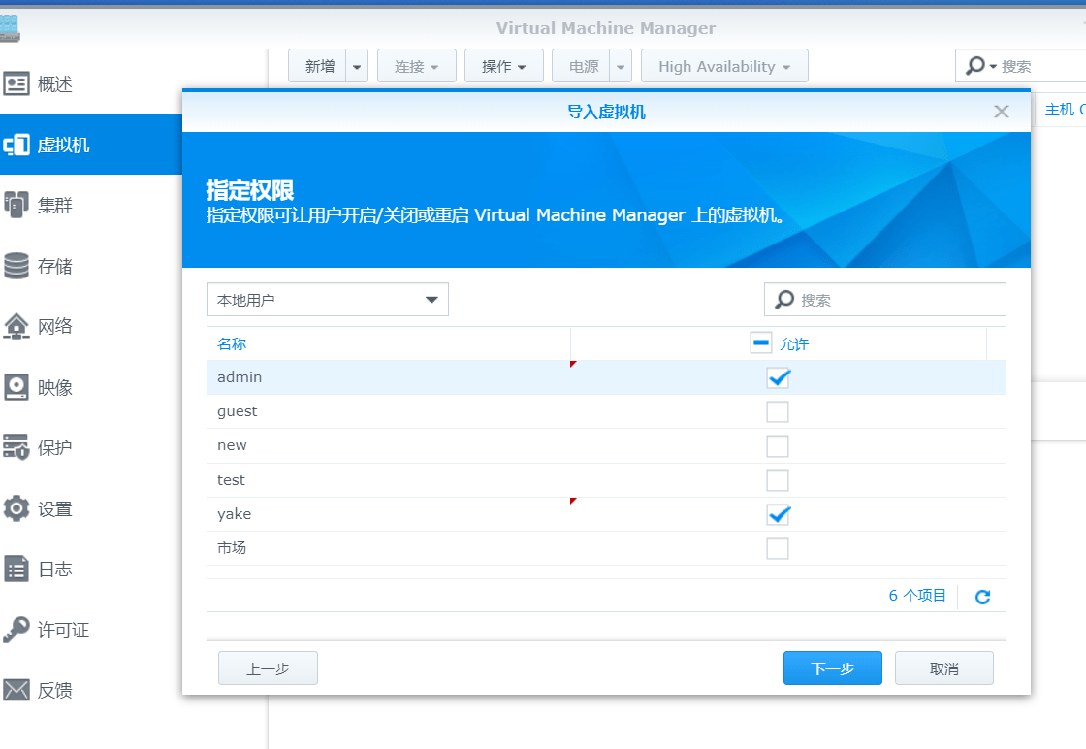Uncheck the allow checkbox for admin
1086x749 pixels.
[x=778, y=377]
